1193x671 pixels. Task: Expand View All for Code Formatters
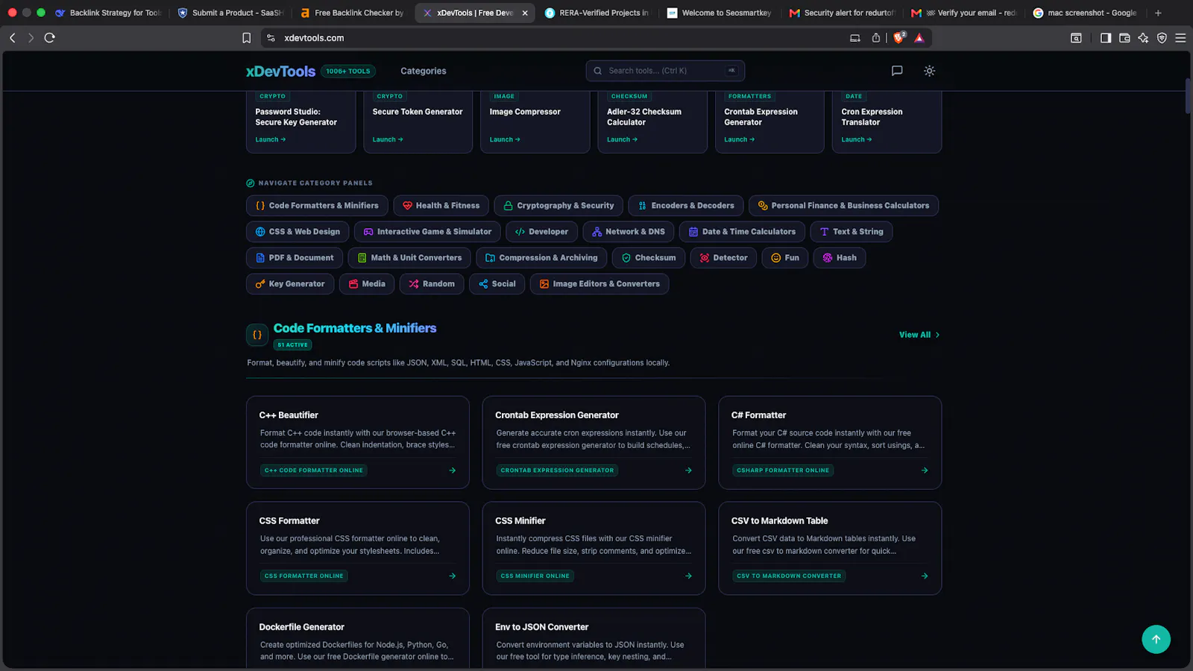point(919,335)
